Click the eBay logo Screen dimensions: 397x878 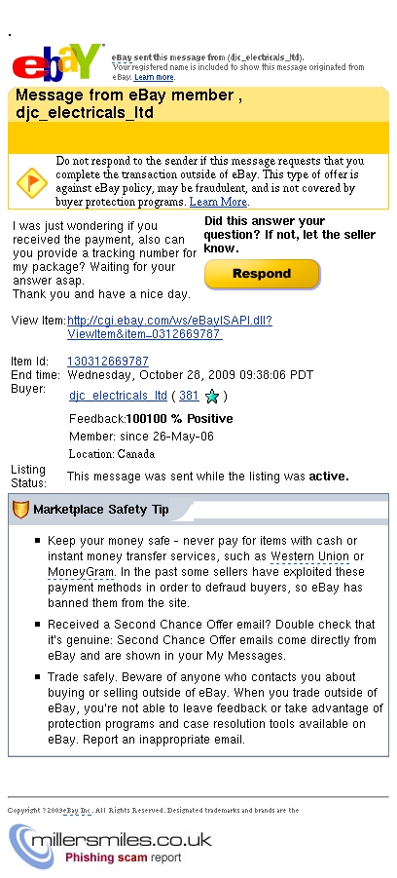pyautogui.click(x=55, y=62)
